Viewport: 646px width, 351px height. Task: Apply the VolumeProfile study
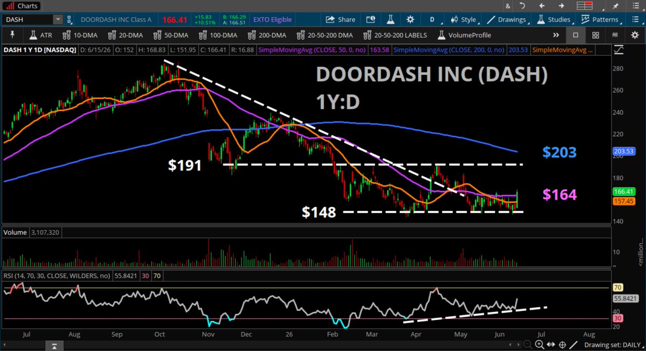[465, 35]
